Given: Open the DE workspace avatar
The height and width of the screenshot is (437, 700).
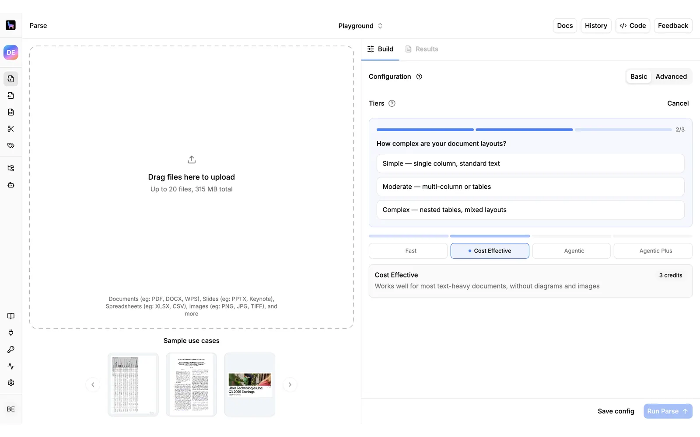Looking at the screenshot, I should (11, 52).
